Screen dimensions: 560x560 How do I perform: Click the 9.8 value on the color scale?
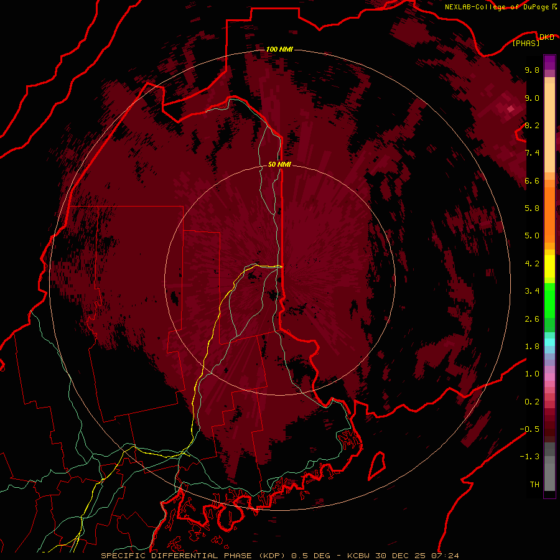532,70
